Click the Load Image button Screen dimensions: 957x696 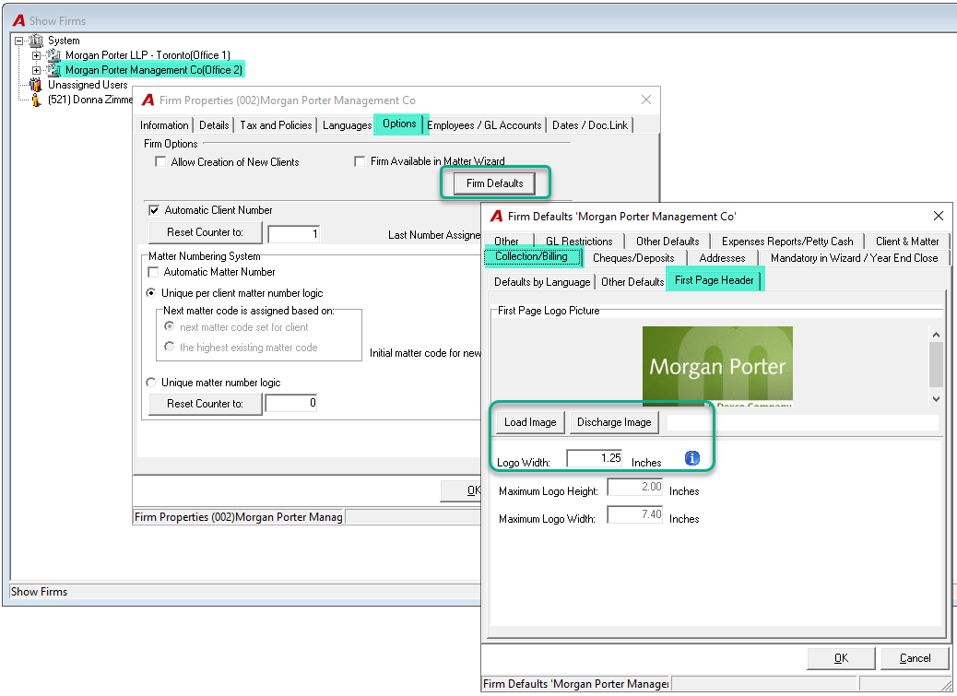point(530,422)
